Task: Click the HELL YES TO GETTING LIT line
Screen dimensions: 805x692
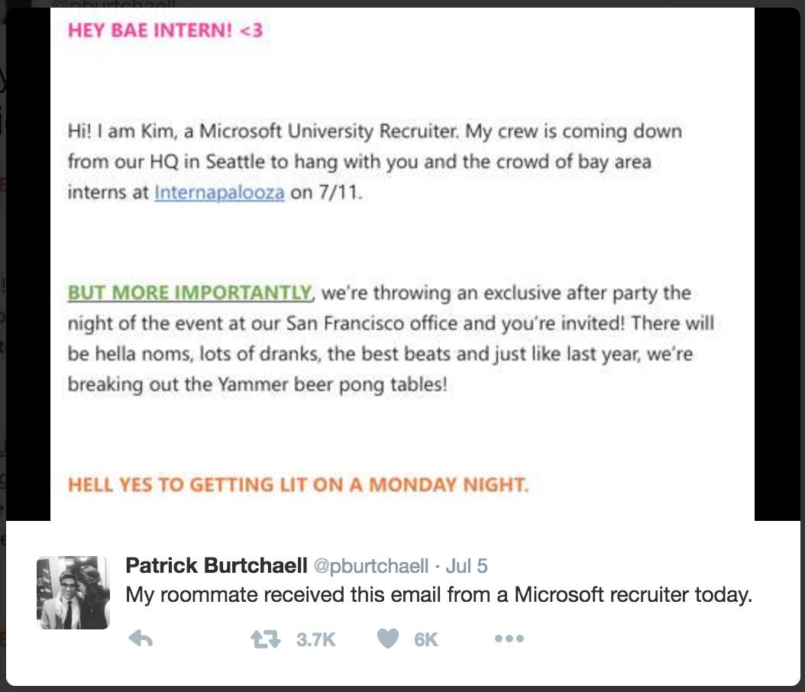Action: pos(298,484)
